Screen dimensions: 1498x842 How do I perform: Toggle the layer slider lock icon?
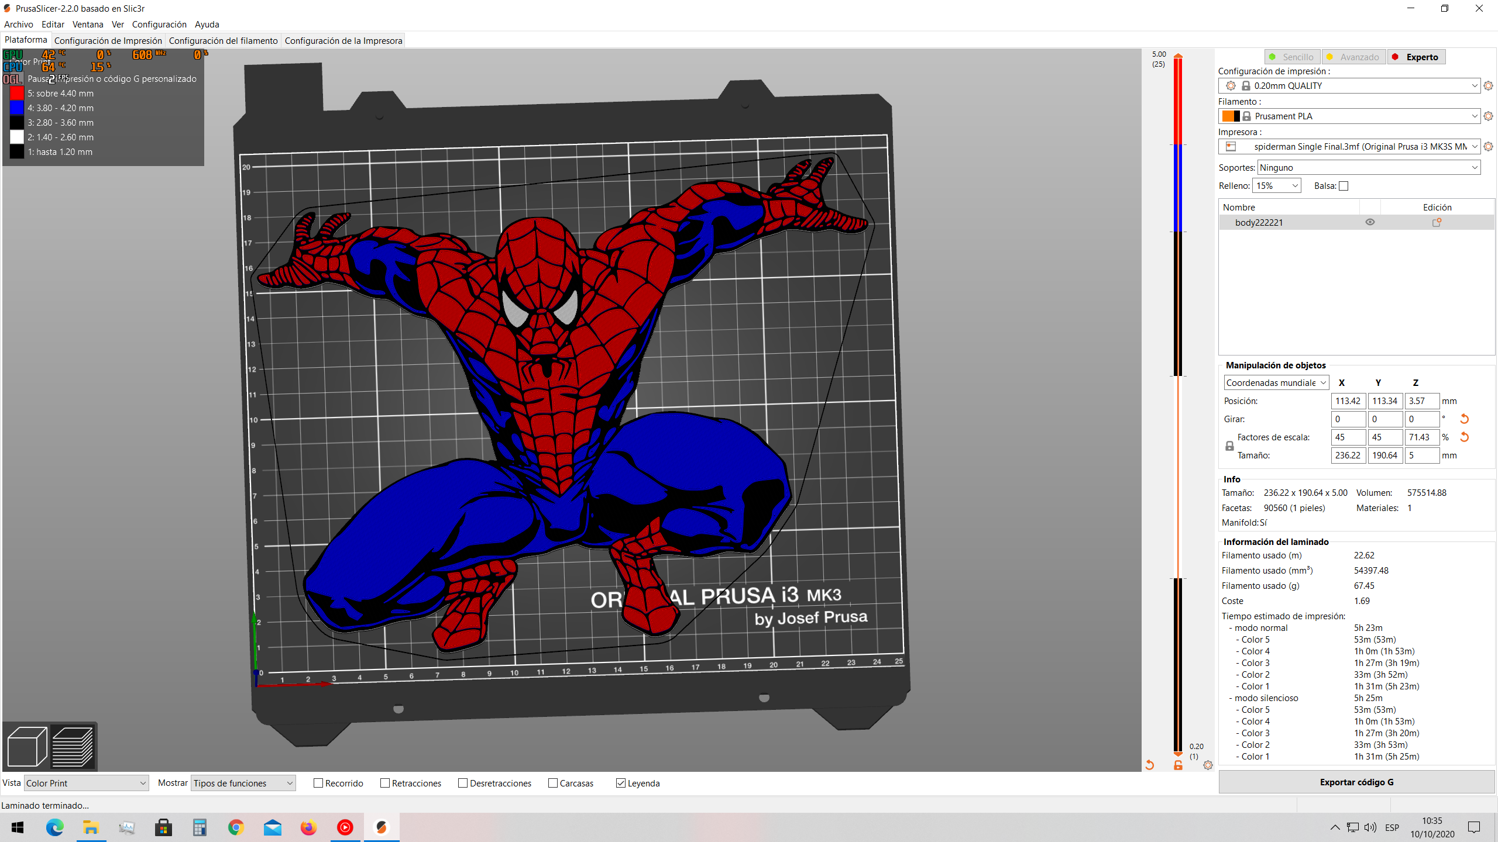coord(1178,765)
